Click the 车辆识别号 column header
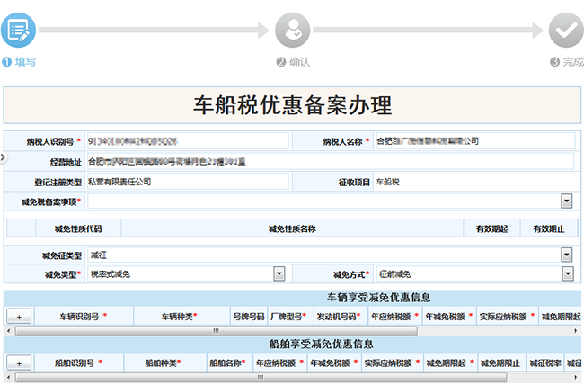 84,316
